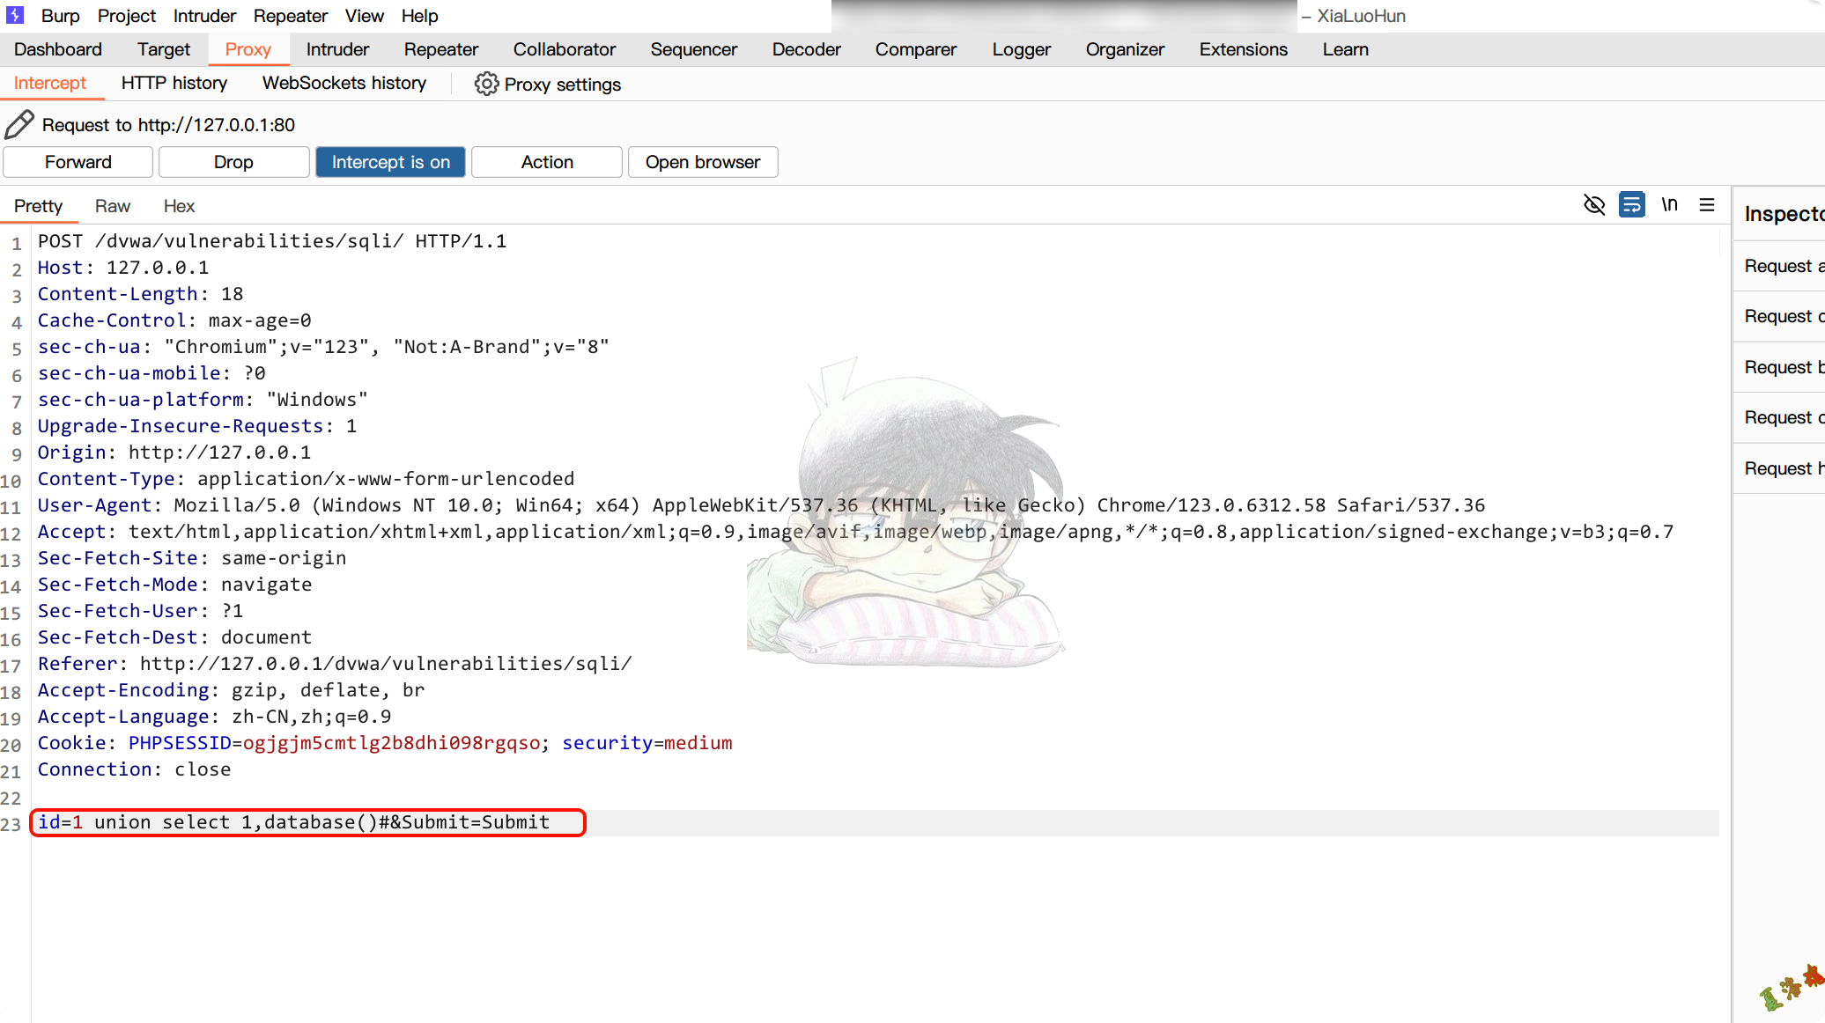Click the security=medium cookie value

pos(698,743)
